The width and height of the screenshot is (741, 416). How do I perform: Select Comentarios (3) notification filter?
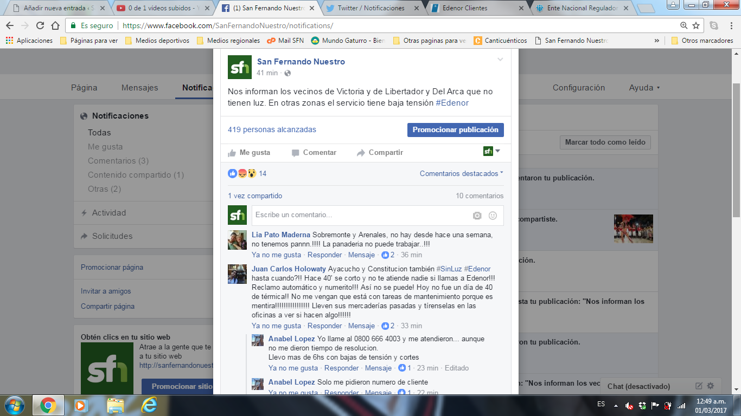(x=118, y=161)
